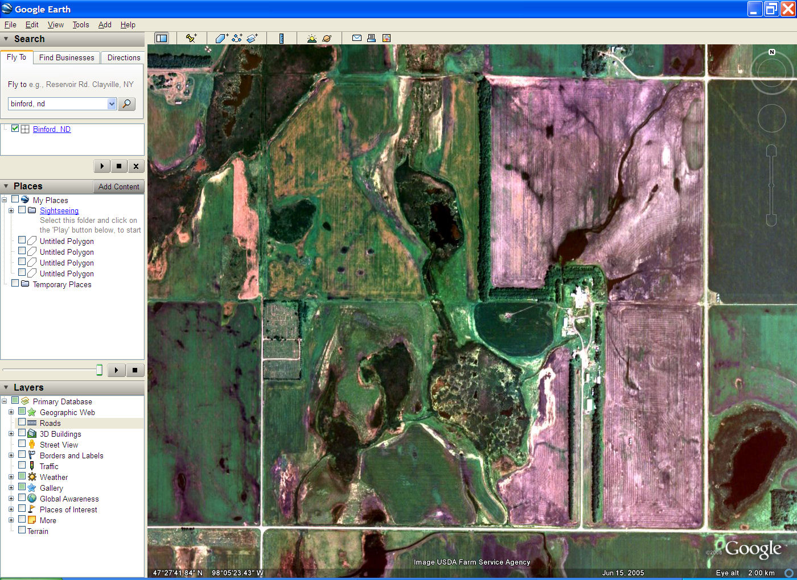Switch to Directions tab
This screenshot has width=797, height=580.
click(x=124, y=57)
